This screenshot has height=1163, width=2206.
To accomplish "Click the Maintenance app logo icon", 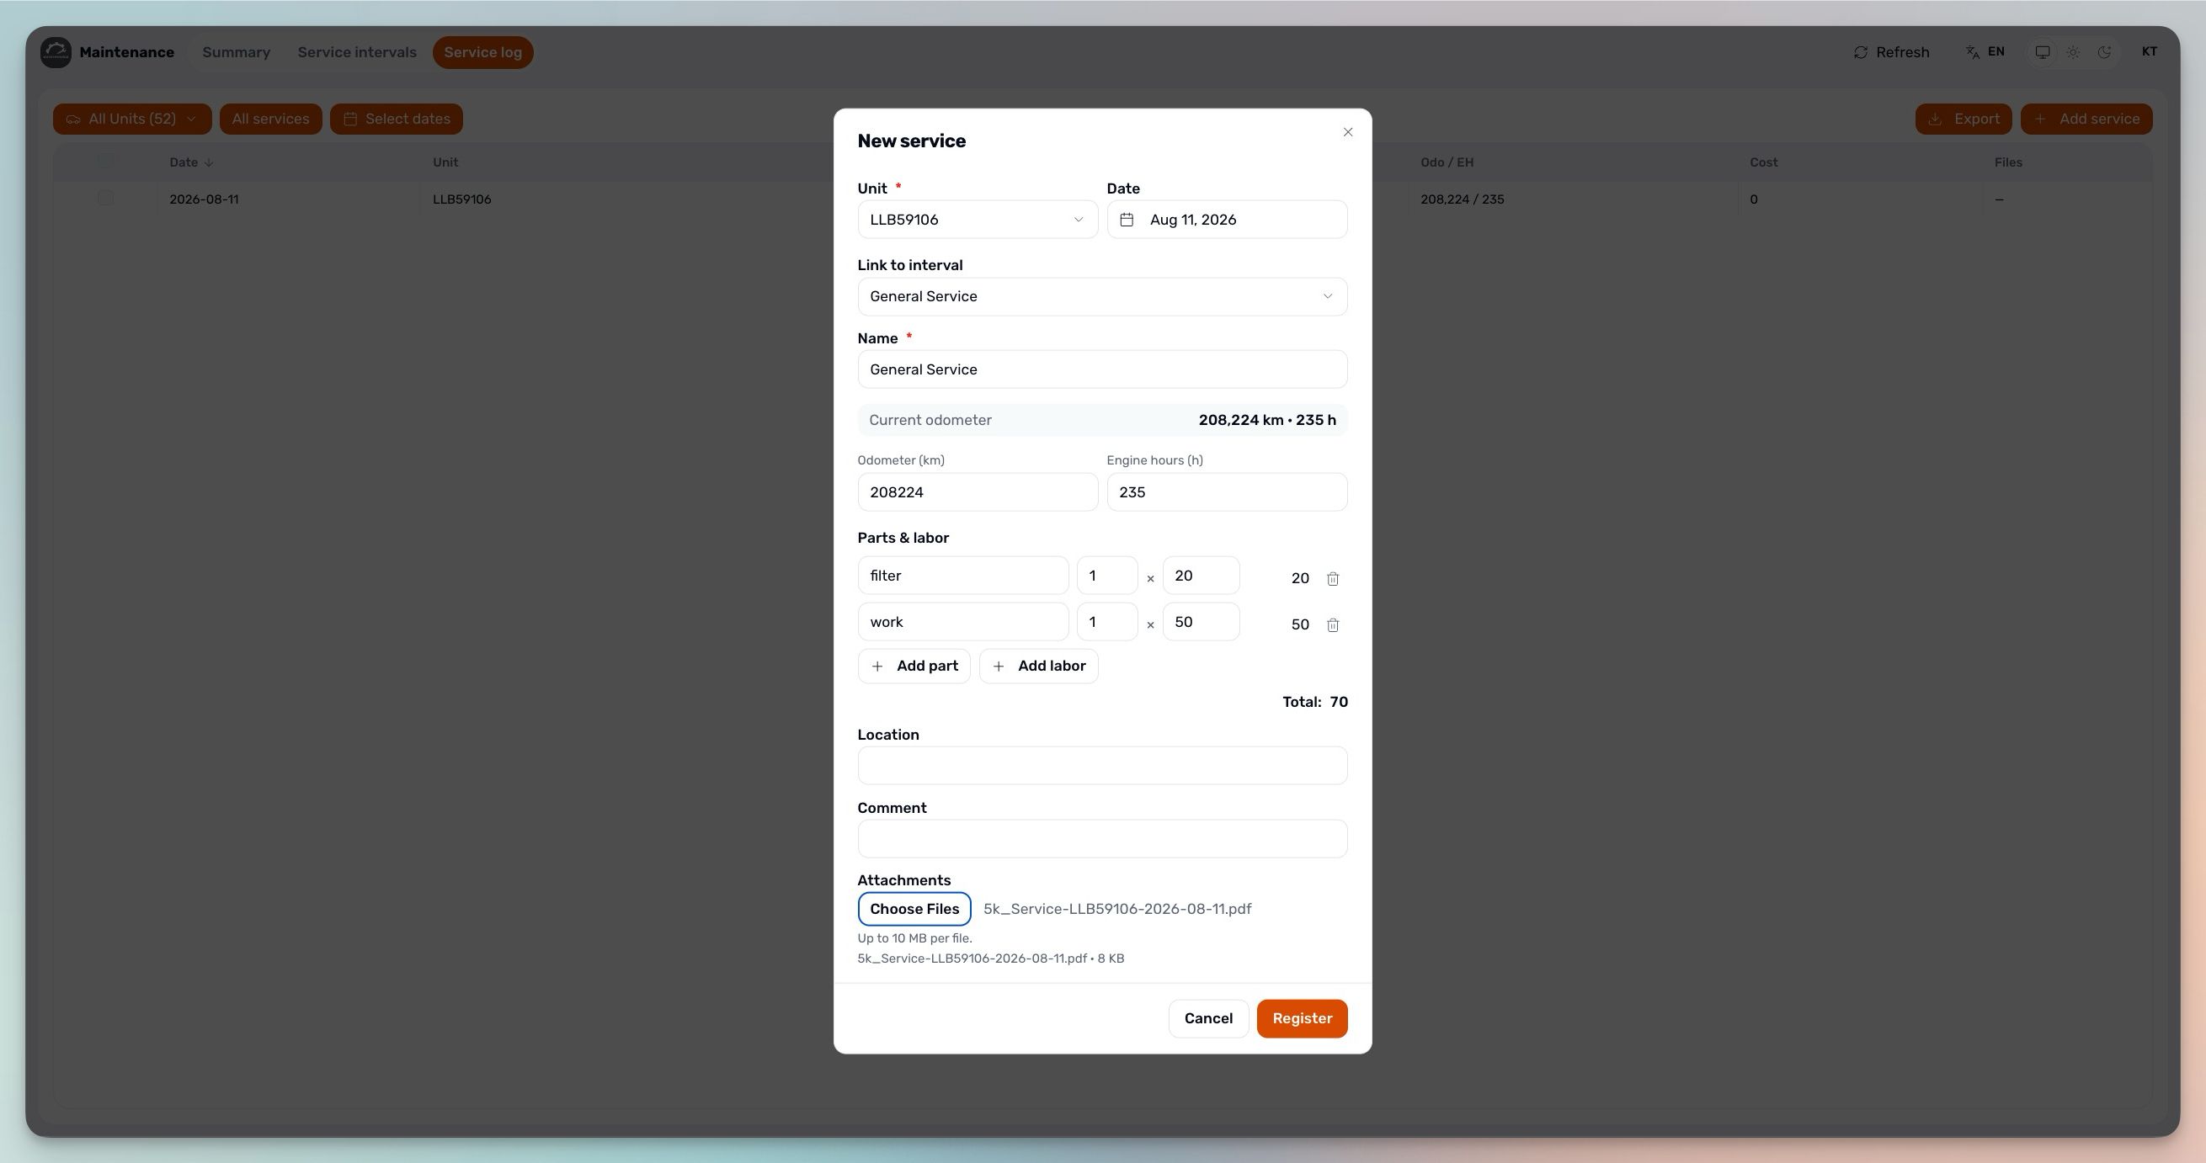I will point(56,52).
